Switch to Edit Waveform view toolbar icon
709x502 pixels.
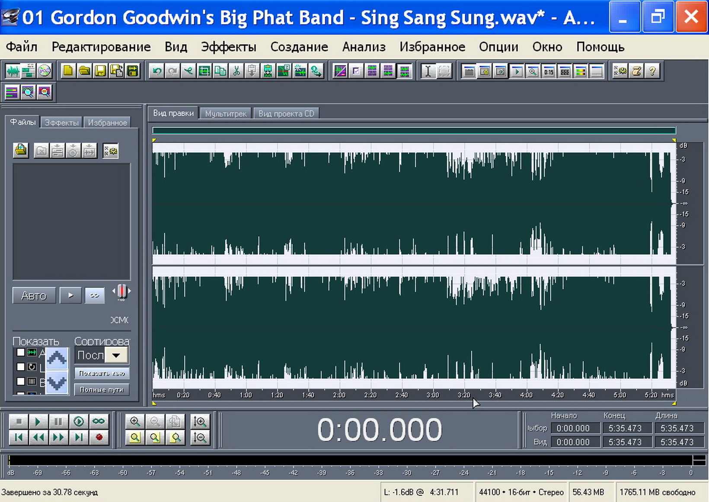13,71
